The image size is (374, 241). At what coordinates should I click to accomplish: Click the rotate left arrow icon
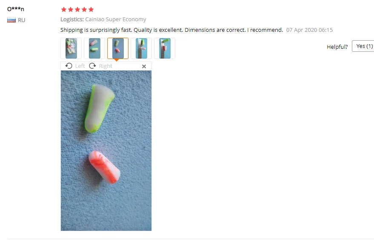(69, 66)
